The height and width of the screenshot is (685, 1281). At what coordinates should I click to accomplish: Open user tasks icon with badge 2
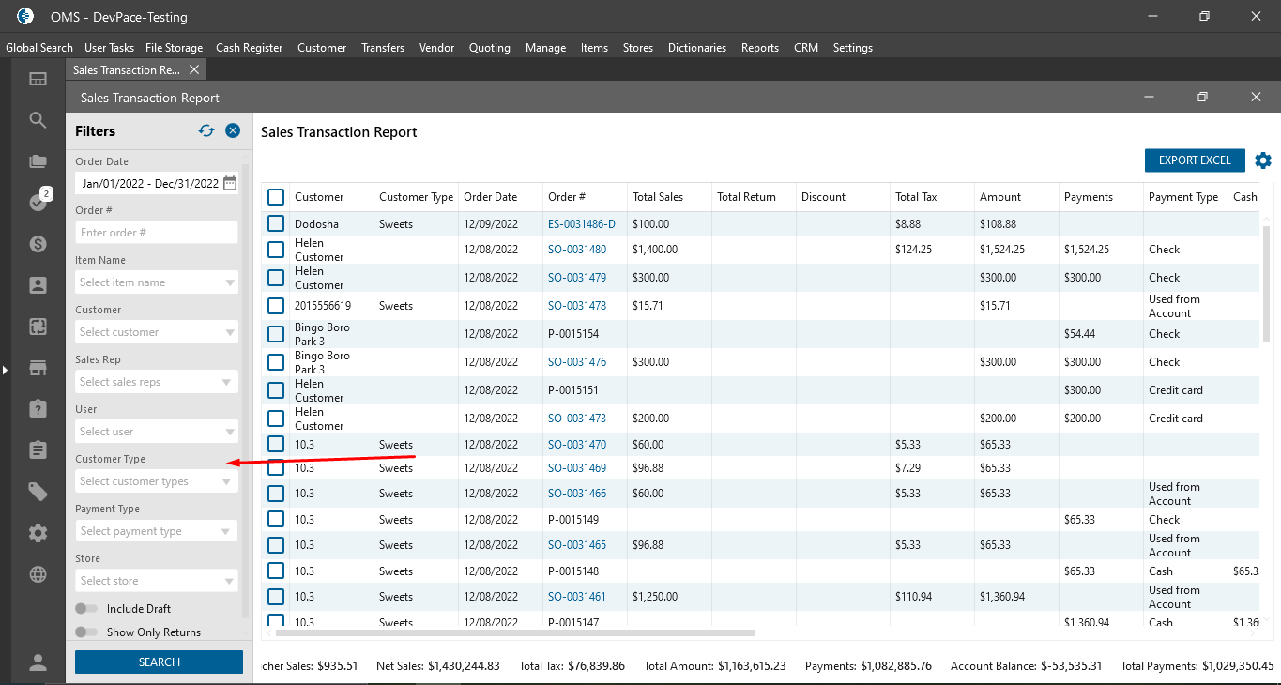(38, 202)
